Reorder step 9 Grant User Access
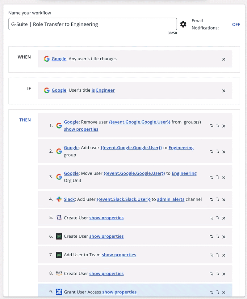Image resolution: width=247 pixels, height=299 pixels. click(218, 292)
